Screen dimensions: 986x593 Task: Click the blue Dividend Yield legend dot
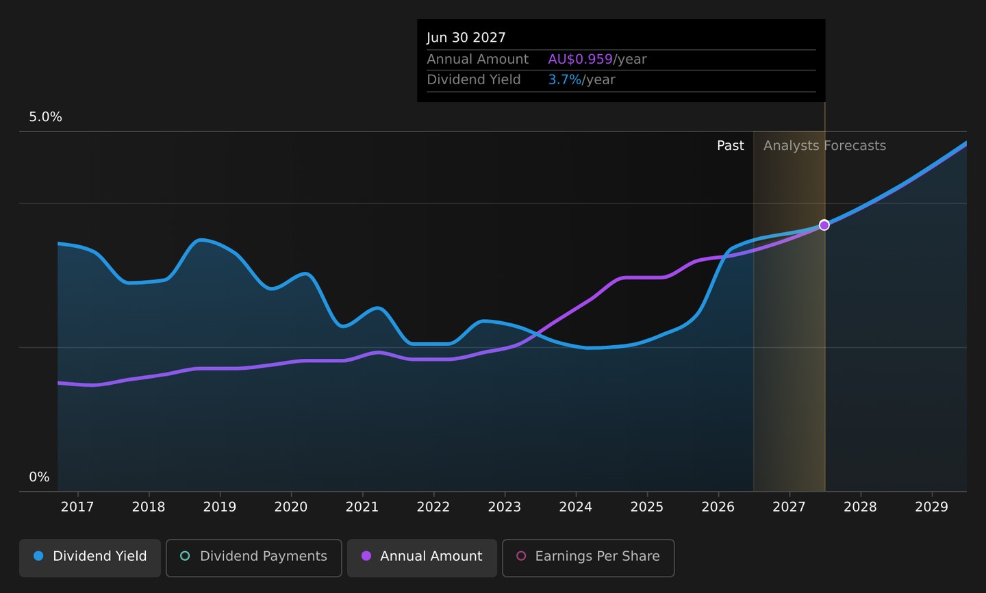coord(38,556)
